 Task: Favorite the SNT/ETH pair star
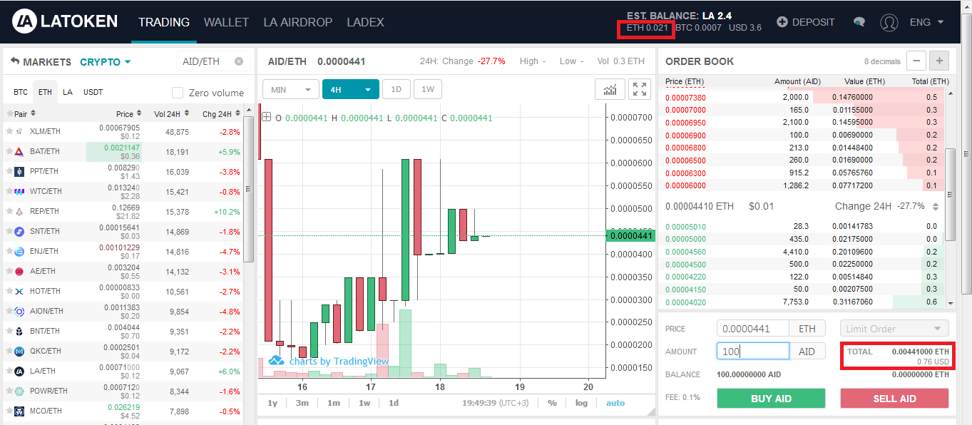pos(9,231)
